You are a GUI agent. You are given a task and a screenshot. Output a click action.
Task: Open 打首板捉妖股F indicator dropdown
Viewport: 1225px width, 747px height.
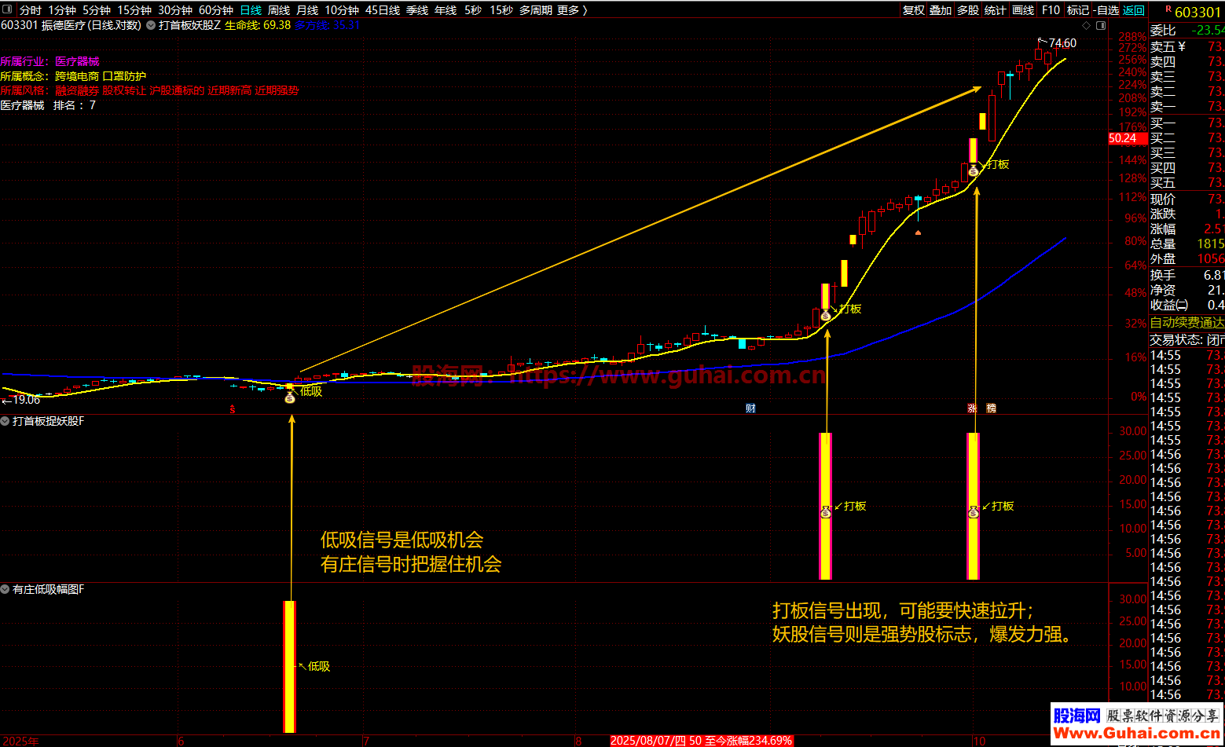tap(6, 422)
